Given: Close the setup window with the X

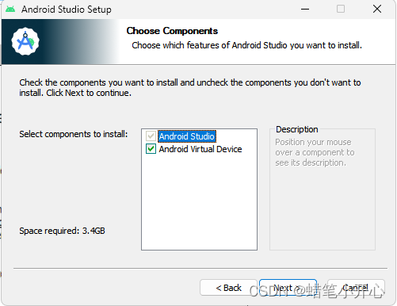Looking at the screenshot, I should (377, 9).
